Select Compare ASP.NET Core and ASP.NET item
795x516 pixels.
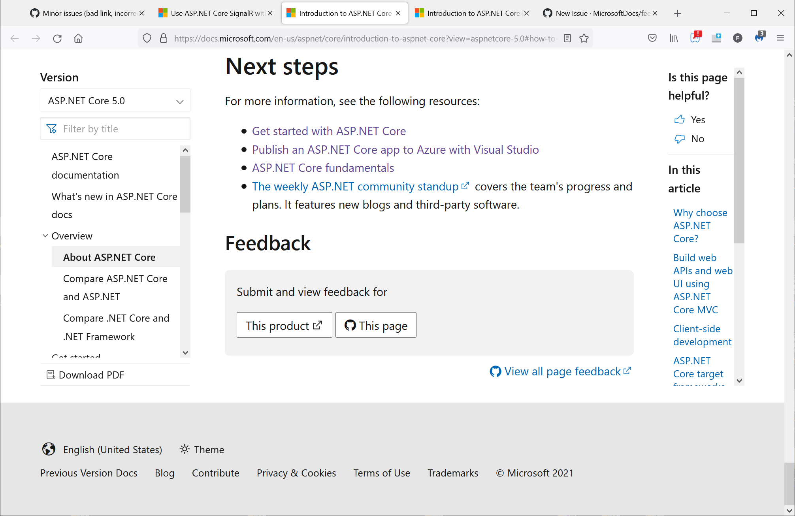115,288
